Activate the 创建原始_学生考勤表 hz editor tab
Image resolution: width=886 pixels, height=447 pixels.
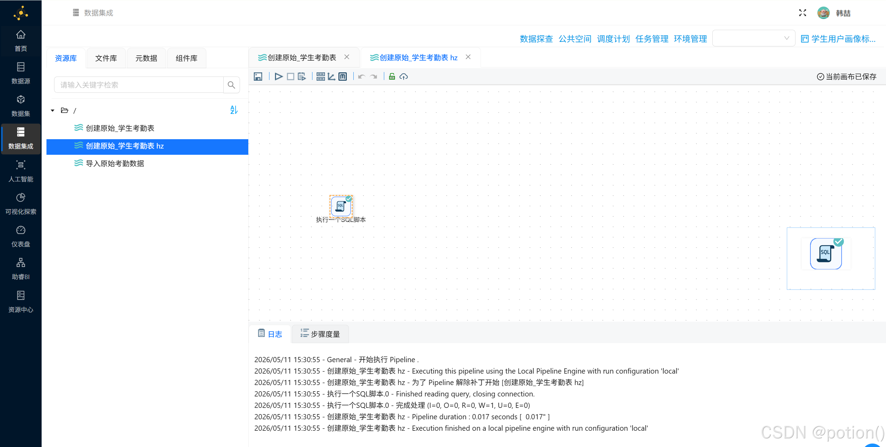point(418,57)
